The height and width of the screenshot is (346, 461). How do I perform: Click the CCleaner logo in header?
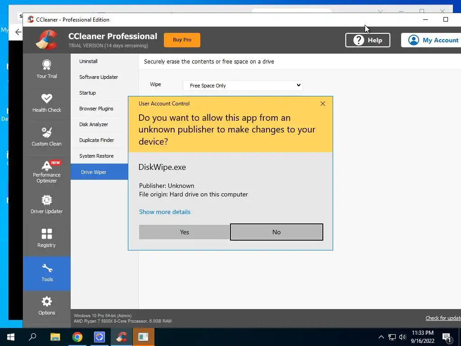click(x=46, y=40)
